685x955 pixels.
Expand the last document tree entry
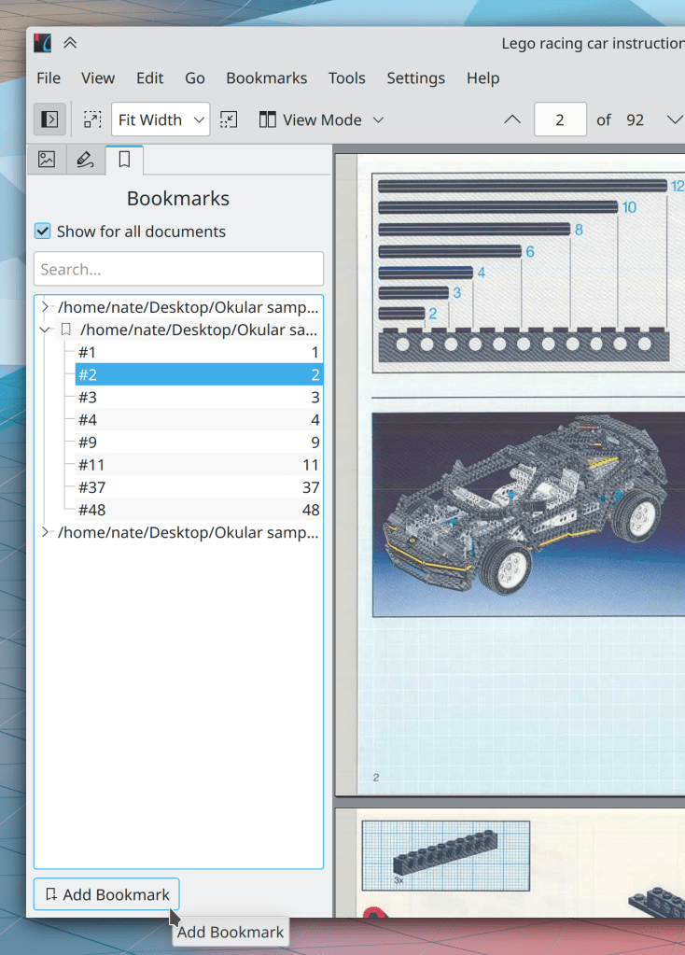45,532
